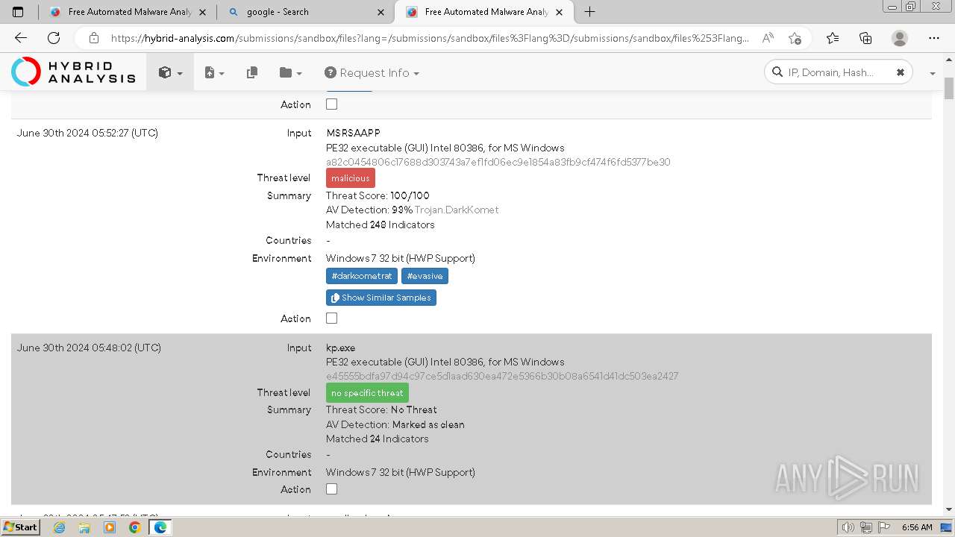
Task: Click the scrollbar down arrow
Action: (949, 510)
